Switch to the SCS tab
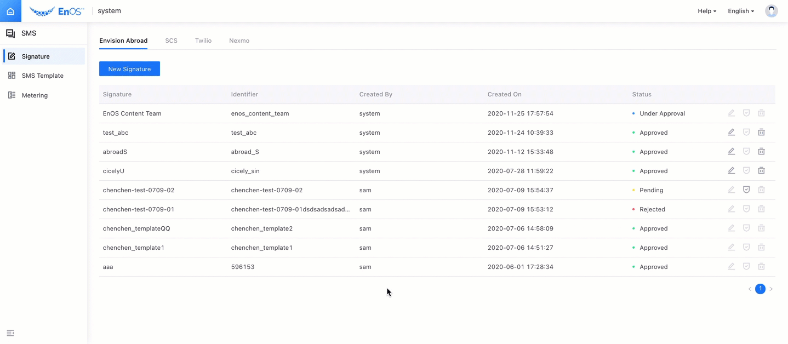Screen dimensions: 788x344 coord(171,41)
